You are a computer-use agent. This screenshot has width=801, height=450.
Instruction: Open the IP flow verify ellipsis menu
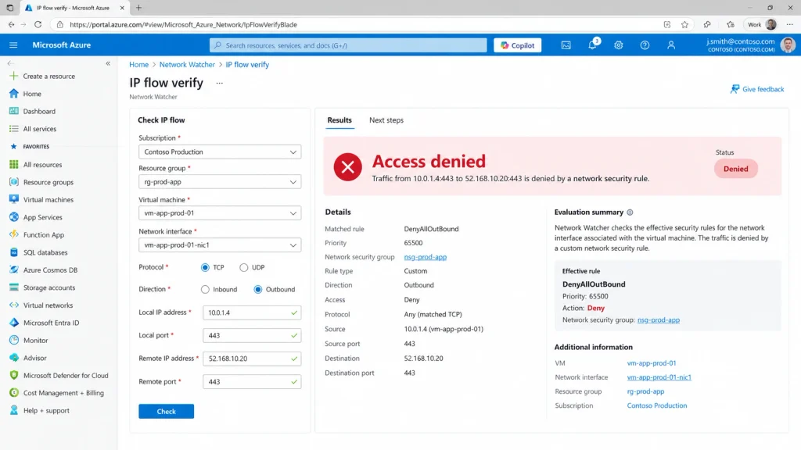pyautogui.click(x=219, y=83)
